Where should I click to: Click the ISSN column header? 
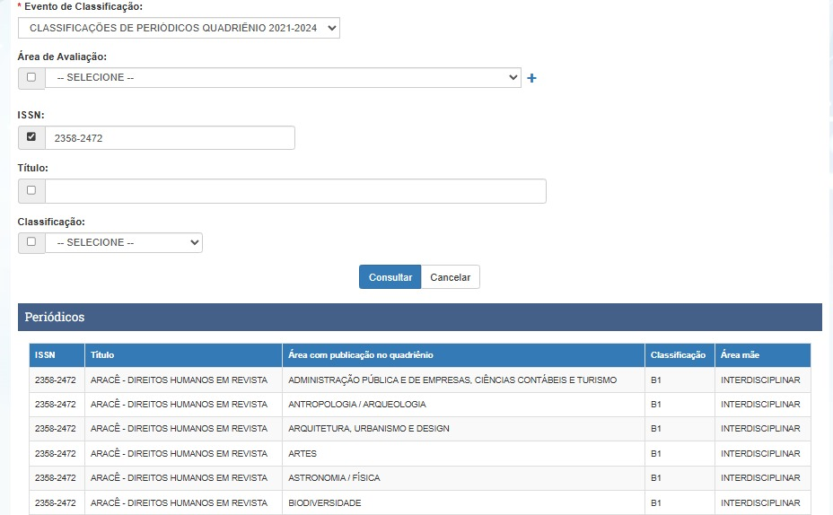coord(45,355)
